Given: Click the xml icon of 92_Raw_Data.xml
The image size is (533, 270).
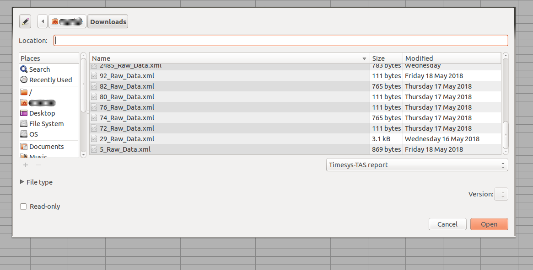Looking at the screenshot, I should point(94,76).
